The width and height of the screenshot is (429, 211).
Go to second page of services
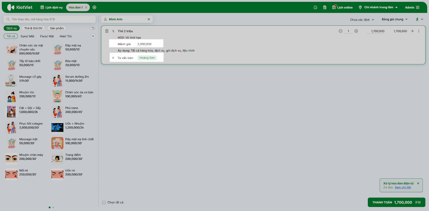click(53, 207)
